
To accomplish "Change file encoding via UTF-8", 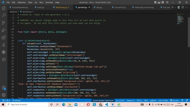I will (x=139, y=100).
